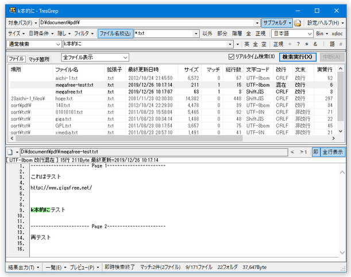
Task: Click the 語 word-match toggle
Action: (332, 44)
